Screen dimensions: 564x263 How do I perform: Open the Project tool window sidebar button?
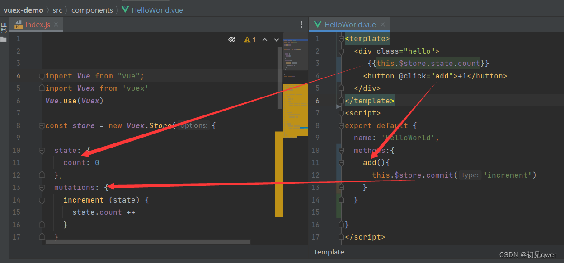pyautogui.click(x=4, y=28)
